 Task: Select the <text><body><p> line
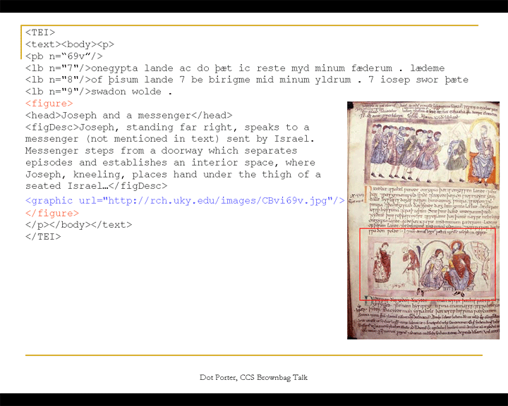pyautogui.click(x=70, y=44)
